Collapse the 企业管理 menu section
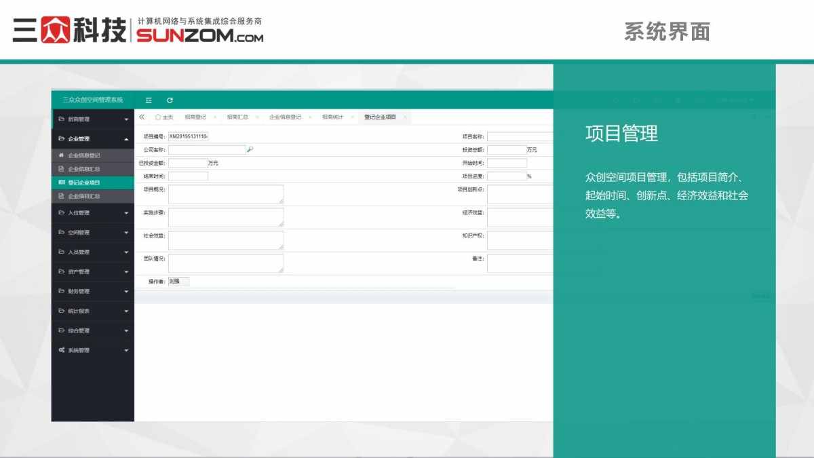The image size is (814, 458). (x=92, y=138)
